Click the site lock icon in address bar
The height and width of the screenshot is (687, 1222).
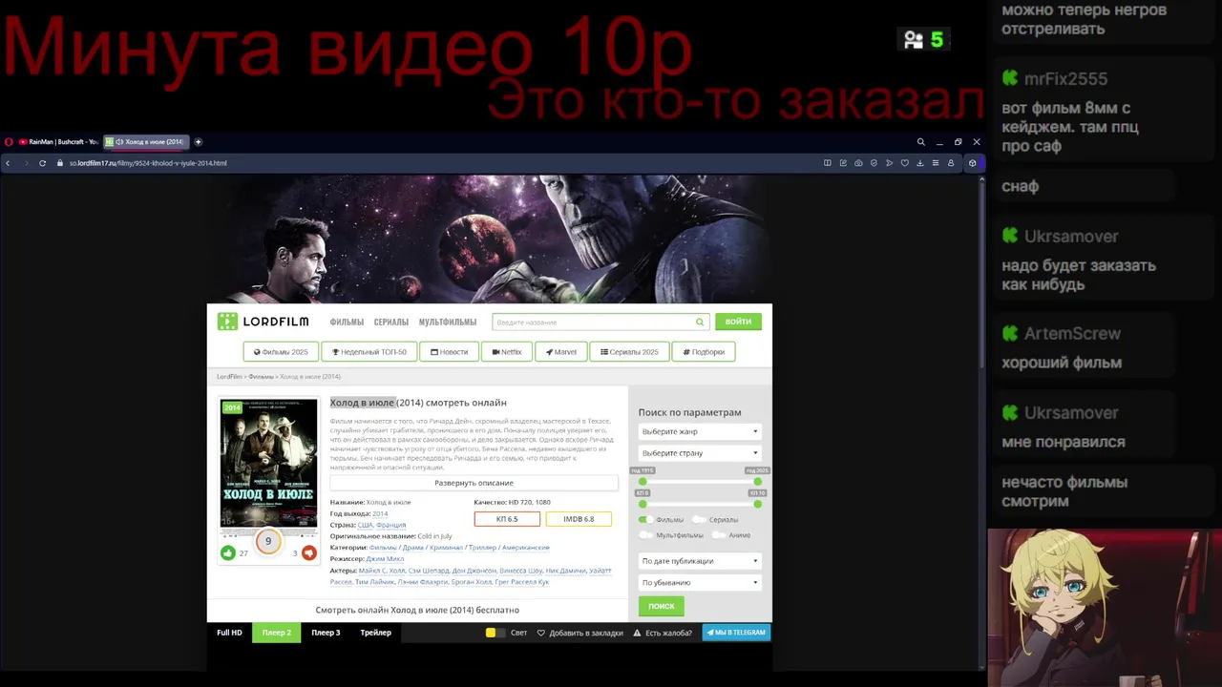pyautogui.click(x=60, y=163)
